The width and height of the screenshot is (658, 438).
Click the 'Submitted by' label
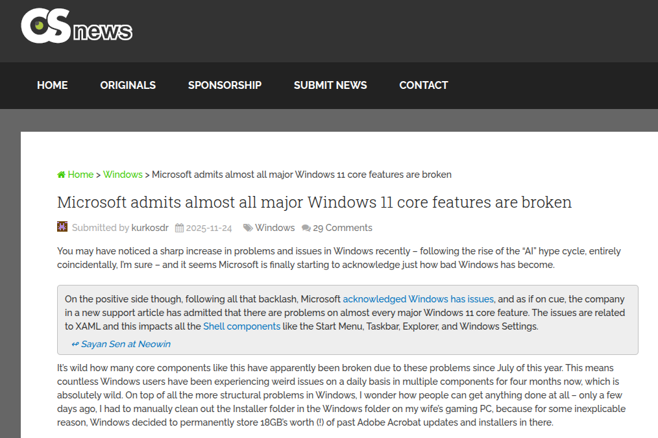coord(101,228)
